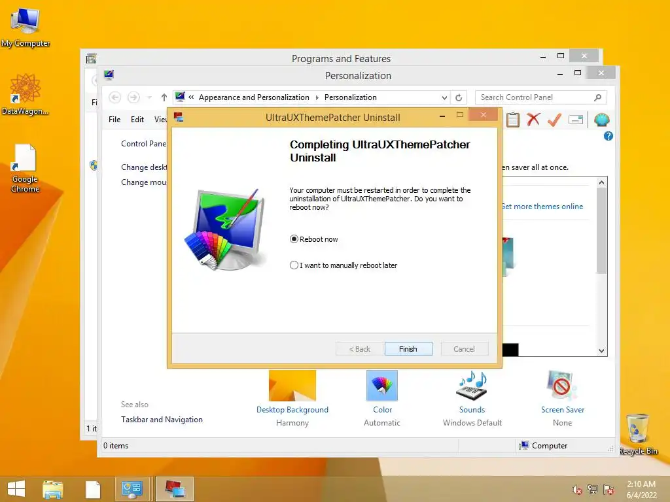Refresh the Personalization window
The height and width of the screenshot is (502, 670).
(x=459, y=98)
